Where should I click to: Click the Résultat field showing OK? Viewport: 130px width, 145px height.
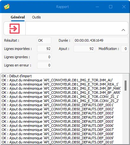(44, 40)
